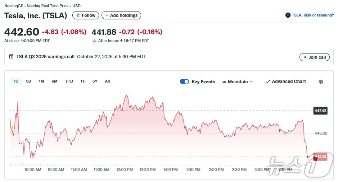Click the purple TSLA analysis icon
This screenshot has width=338, height=182.
pos(288,15)
